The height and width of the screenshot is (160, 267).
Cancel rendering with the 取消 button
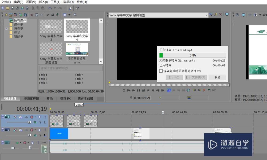coord(217,77)
